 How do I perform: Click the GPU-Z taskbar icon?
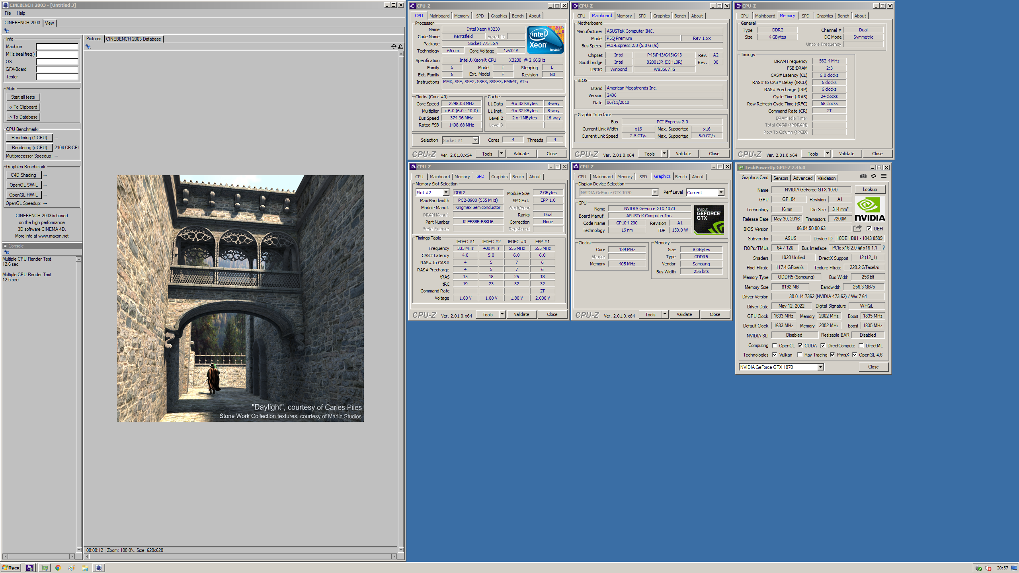(x=45, y=568)
